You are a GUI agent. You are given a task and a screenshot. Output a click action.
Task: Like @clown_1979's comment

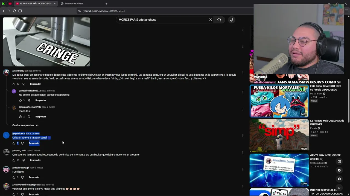[14, 160]
